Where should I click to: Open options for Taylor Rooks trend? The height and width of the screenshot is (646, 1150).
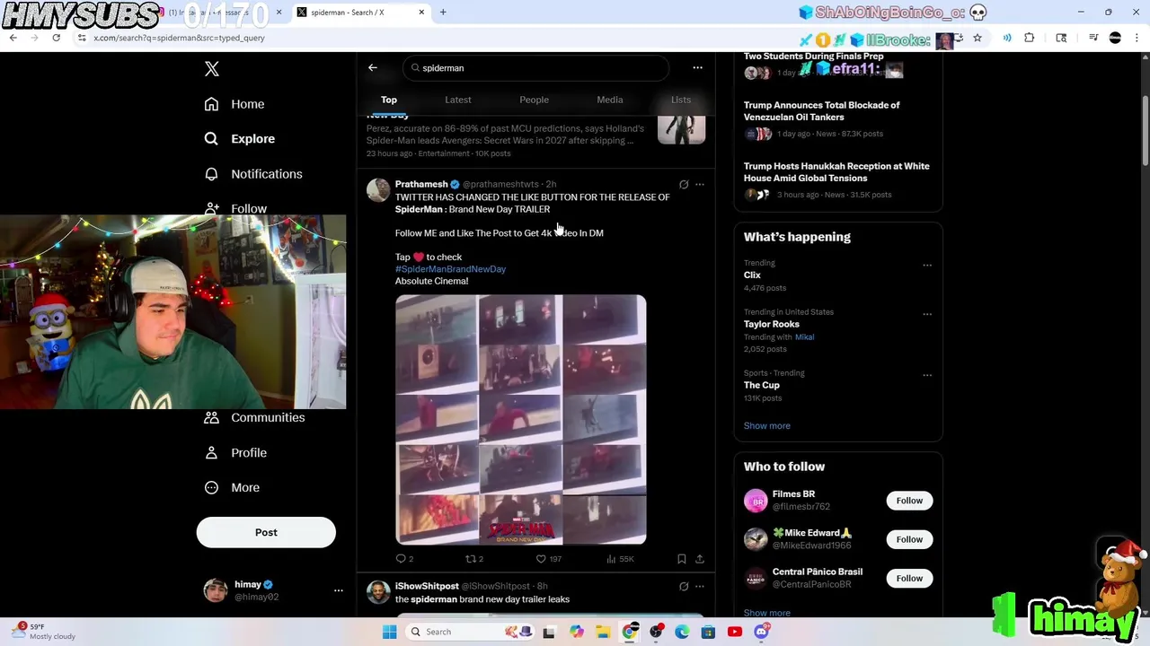point(927,315)
